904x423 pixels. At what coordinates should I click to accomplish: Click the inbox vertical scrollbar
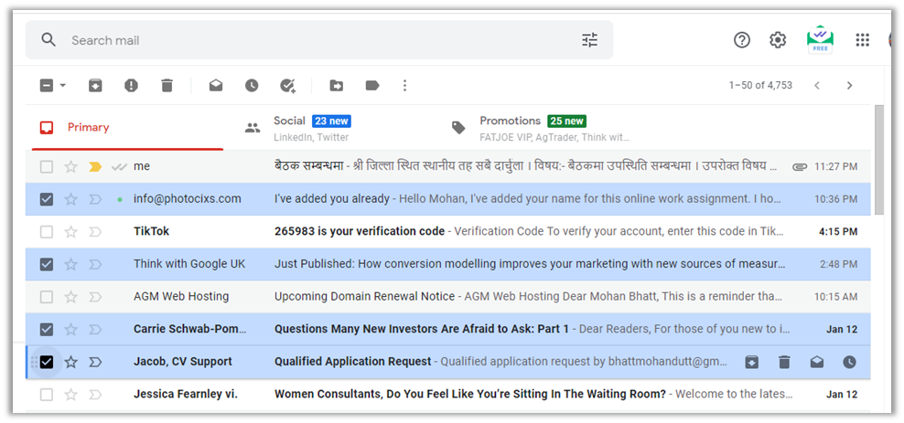pos(879,160)
